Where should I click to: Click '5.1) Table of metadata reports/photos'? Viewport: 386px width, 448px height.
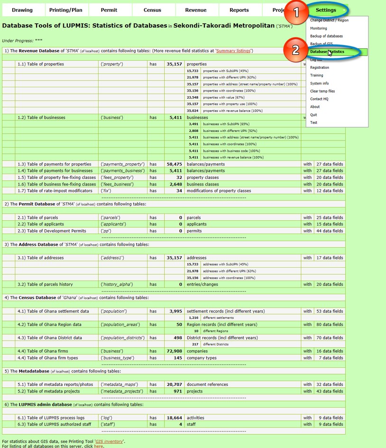click(x=55, y=384)
